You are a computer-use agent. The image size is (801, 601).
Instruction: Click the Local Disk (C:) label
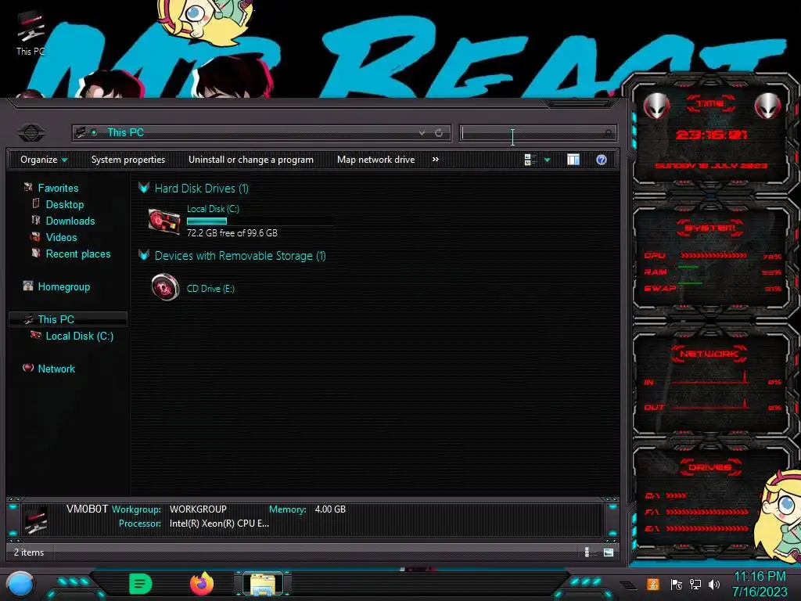click(213, 209)
